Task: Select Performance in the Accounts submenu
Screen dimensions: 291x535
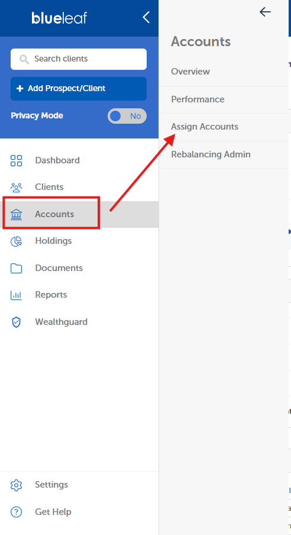Action: (198, 99)
